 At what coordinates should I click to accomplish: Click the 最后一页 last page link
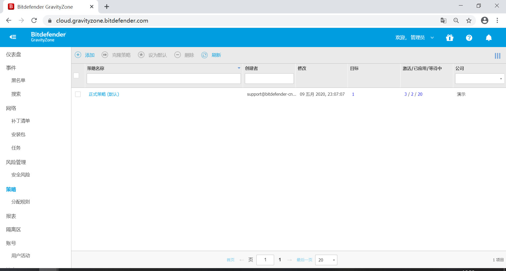pos(304,260)
